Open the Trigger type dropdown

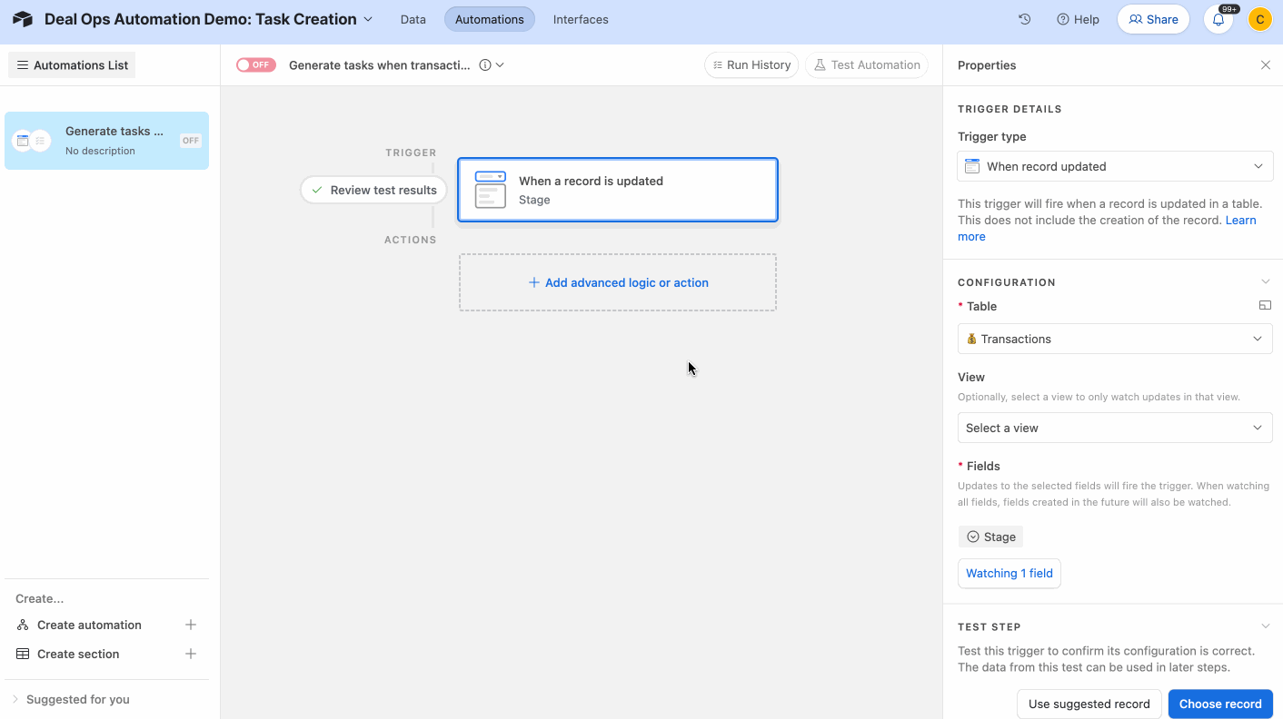point(1115,166)
